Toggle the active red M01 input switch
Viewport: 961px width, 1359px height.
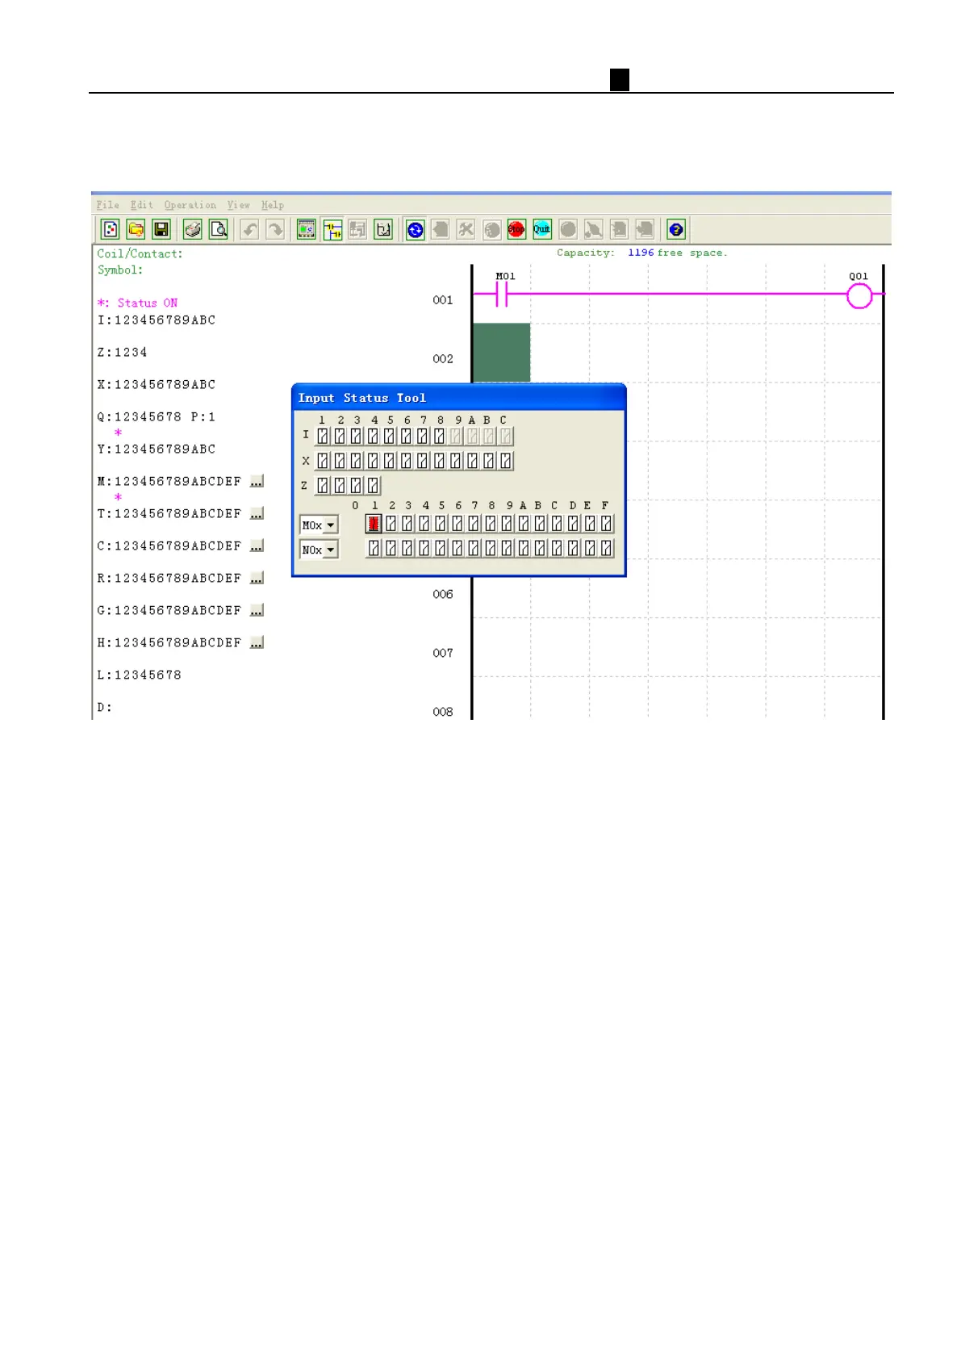point(374,524)
